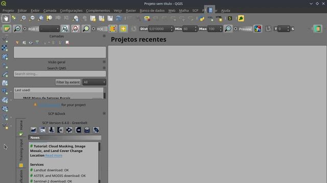Toggle the RGB radio button

(25, 29)
